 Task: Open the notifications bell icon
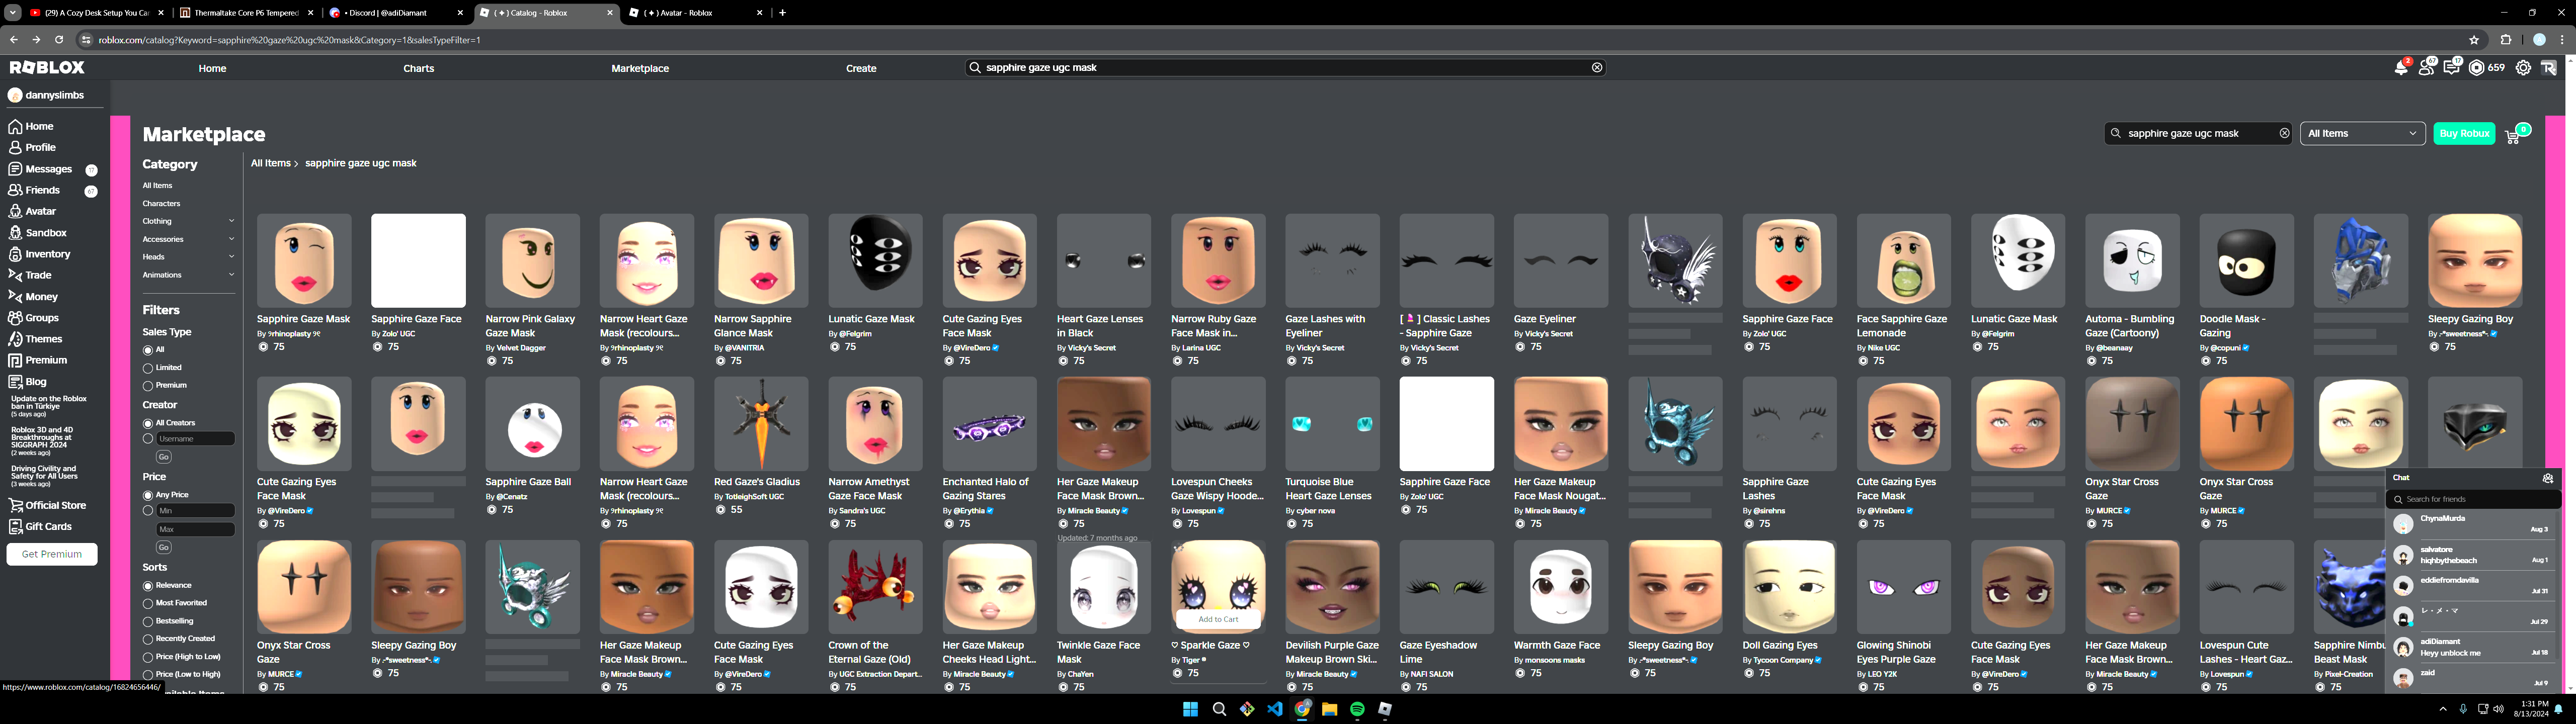click(2400, 68)
